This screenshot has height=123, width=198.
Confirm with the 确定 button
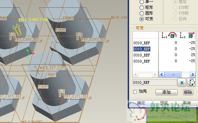pyautogui.click(x=141, y=103)
